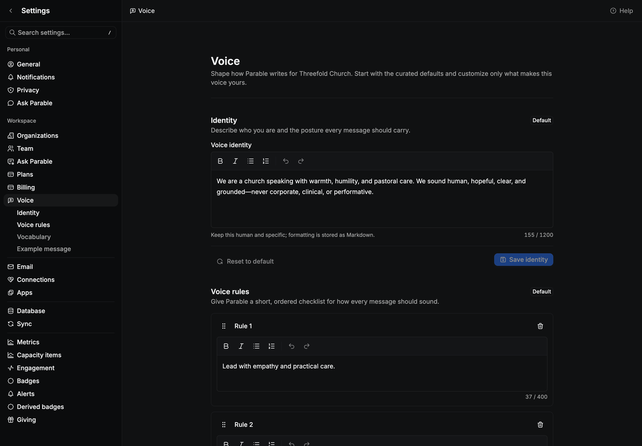Open Organizations in Workspace section

tap(61, 136)
